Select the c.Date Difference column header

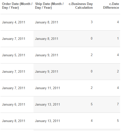coord(111,6)
